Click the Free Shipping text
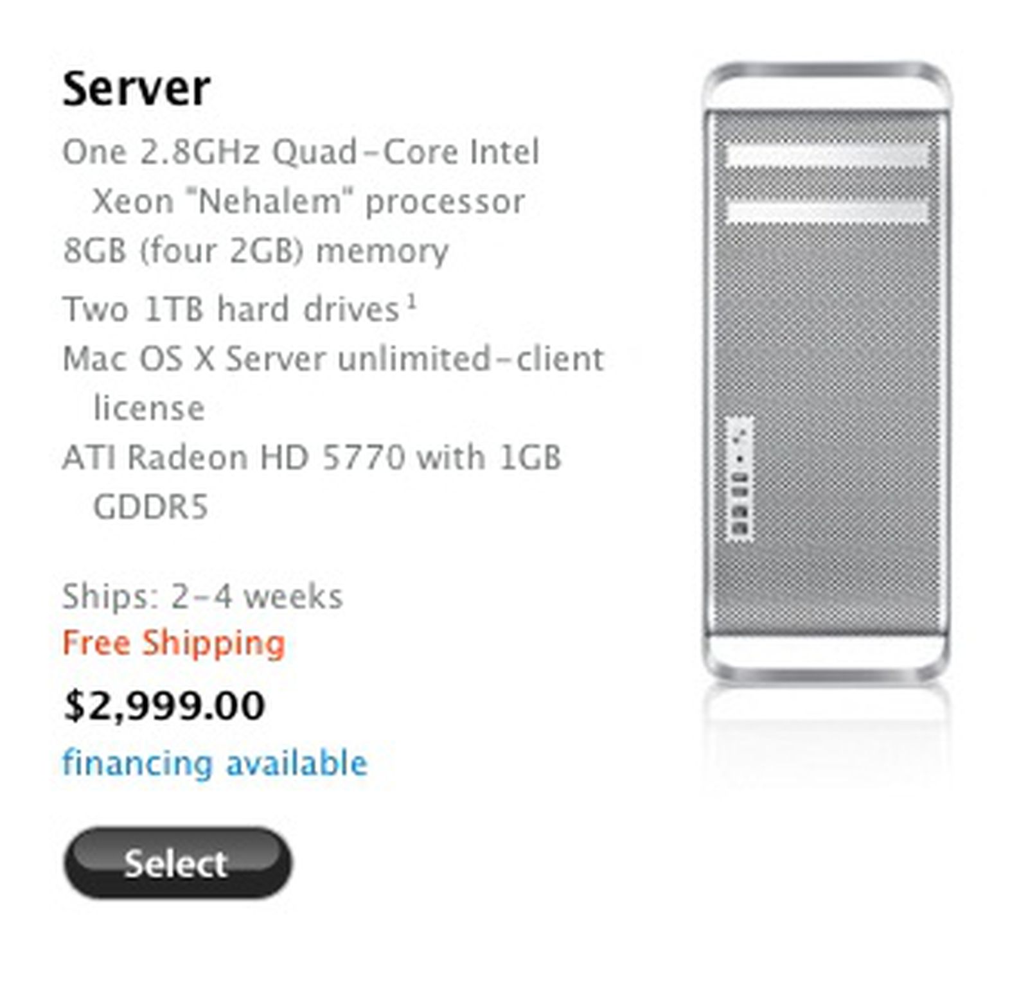 [173, 643]
